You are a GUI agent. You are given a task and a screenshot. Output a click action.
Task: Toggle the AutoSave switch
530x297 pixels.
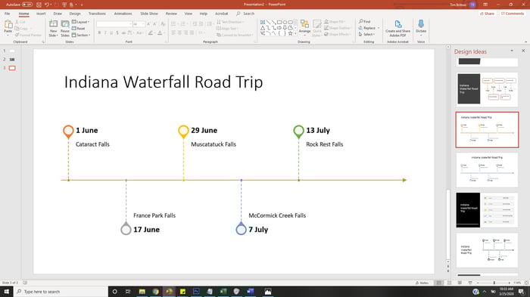[27, 5]
